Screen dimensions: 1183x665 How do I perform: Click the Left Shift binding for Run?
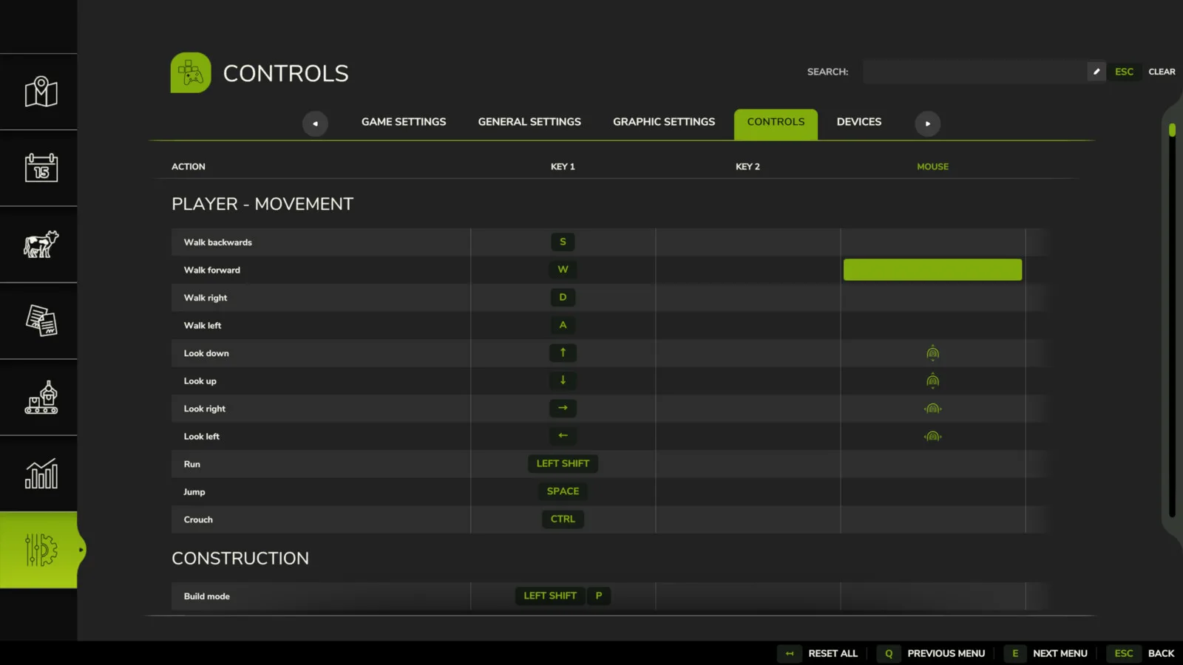tap(563, 463)
